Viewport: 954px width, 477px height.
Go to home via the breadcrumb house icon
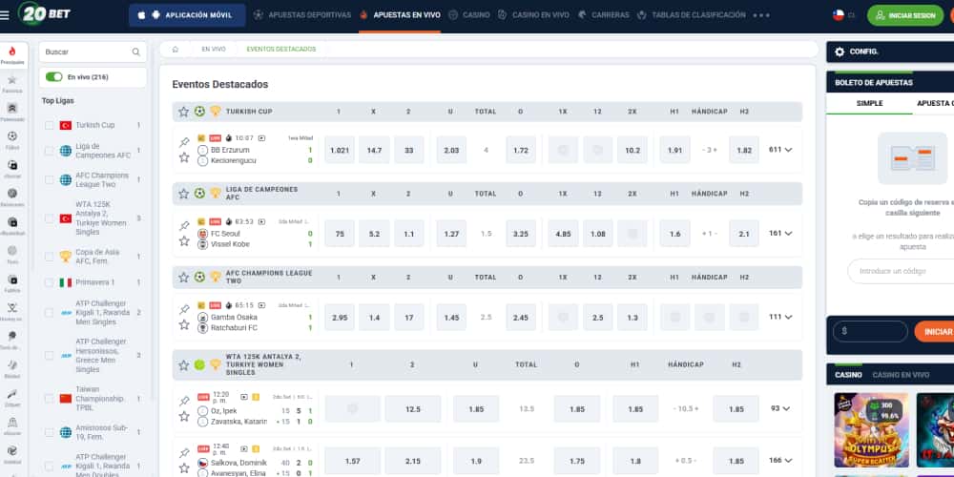click(176, 50)
